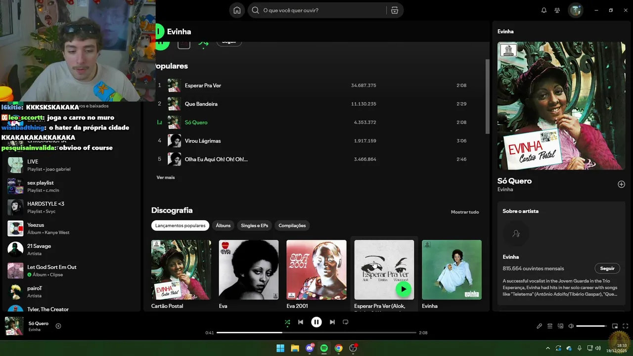Open the miniplayer icon
The height and width of the screenshot is (356, 633).
coord(615,326)
